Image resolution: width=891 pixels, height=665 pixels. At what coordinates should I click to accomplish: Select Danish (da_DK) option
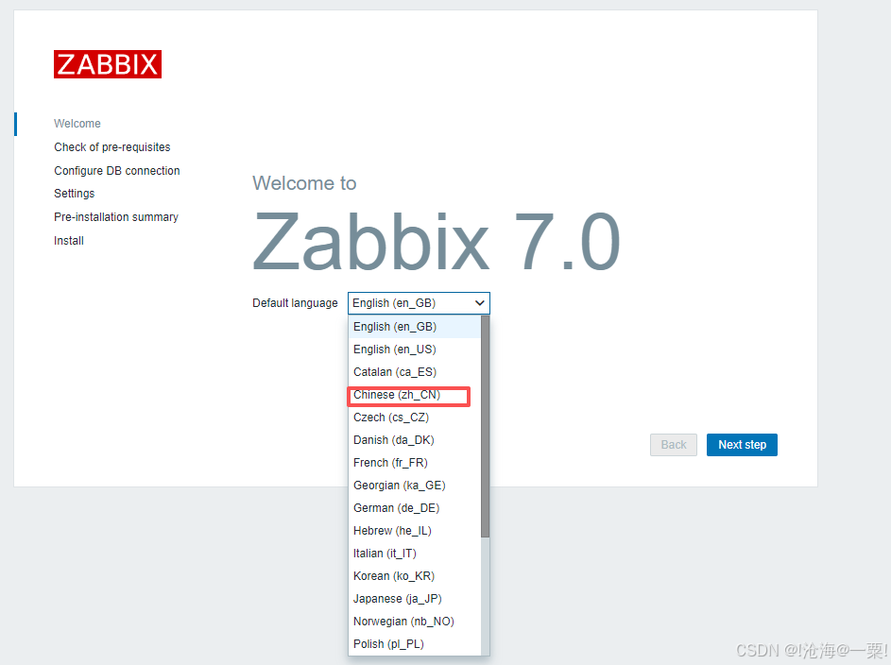415,441
